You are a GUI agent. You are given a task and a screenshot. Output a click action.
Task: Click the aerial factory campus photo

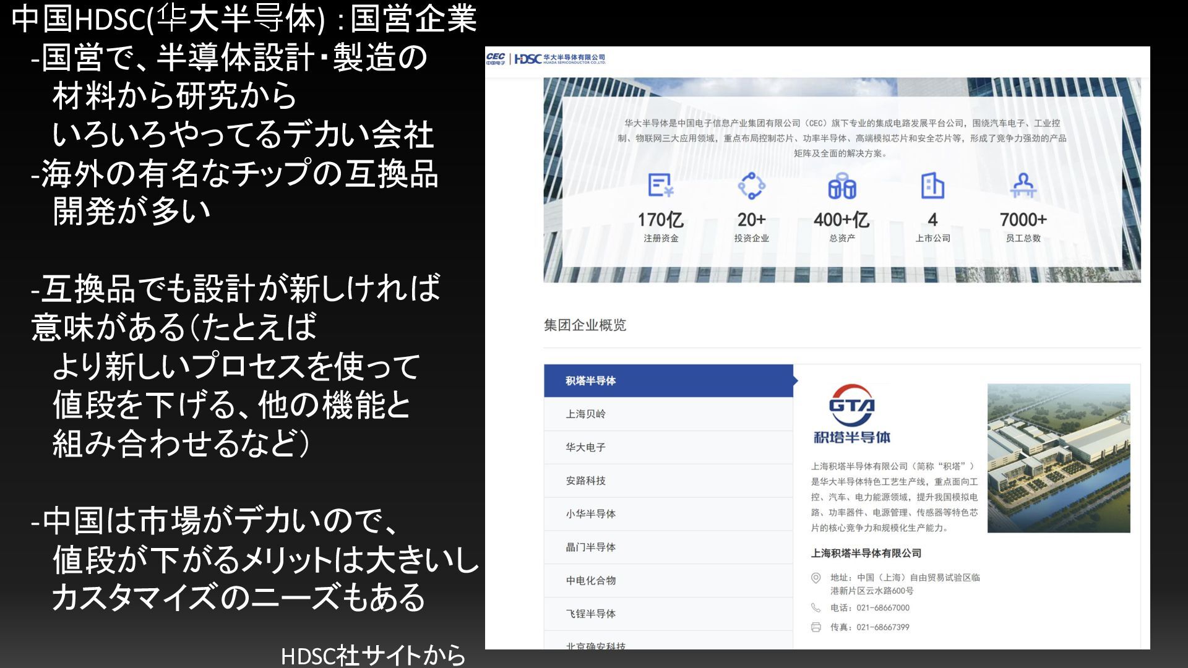[1058, 458]
